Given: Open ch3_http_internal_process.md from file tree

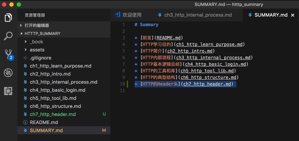Looking at the screenshot, I should [64, 82].
